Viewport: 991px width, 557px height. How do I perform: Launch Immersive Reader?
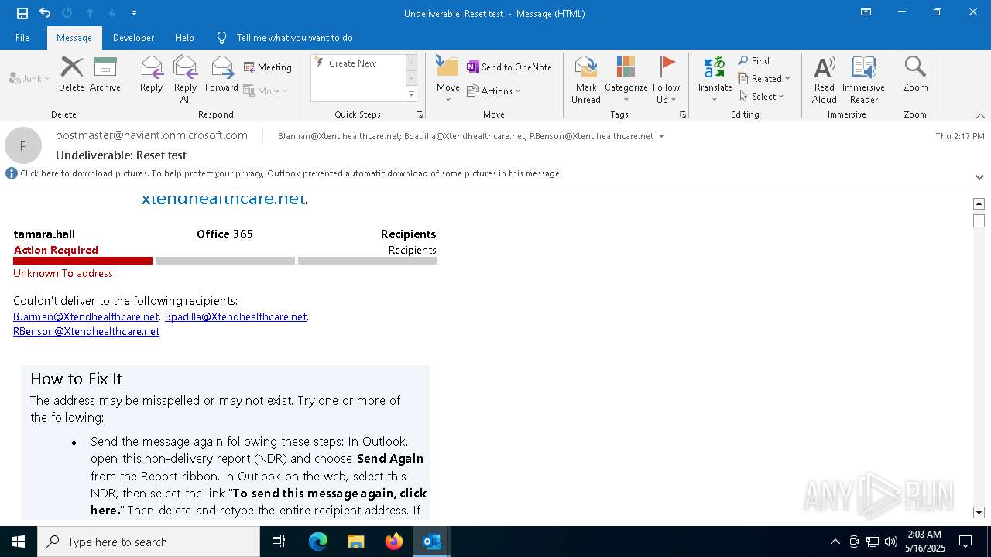click(x=863, y=80)
